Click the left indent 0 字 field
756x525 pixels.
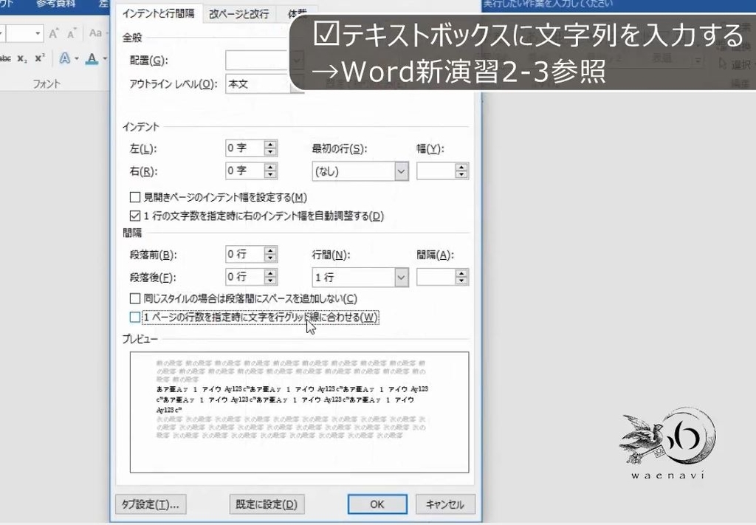coord(245,148)
